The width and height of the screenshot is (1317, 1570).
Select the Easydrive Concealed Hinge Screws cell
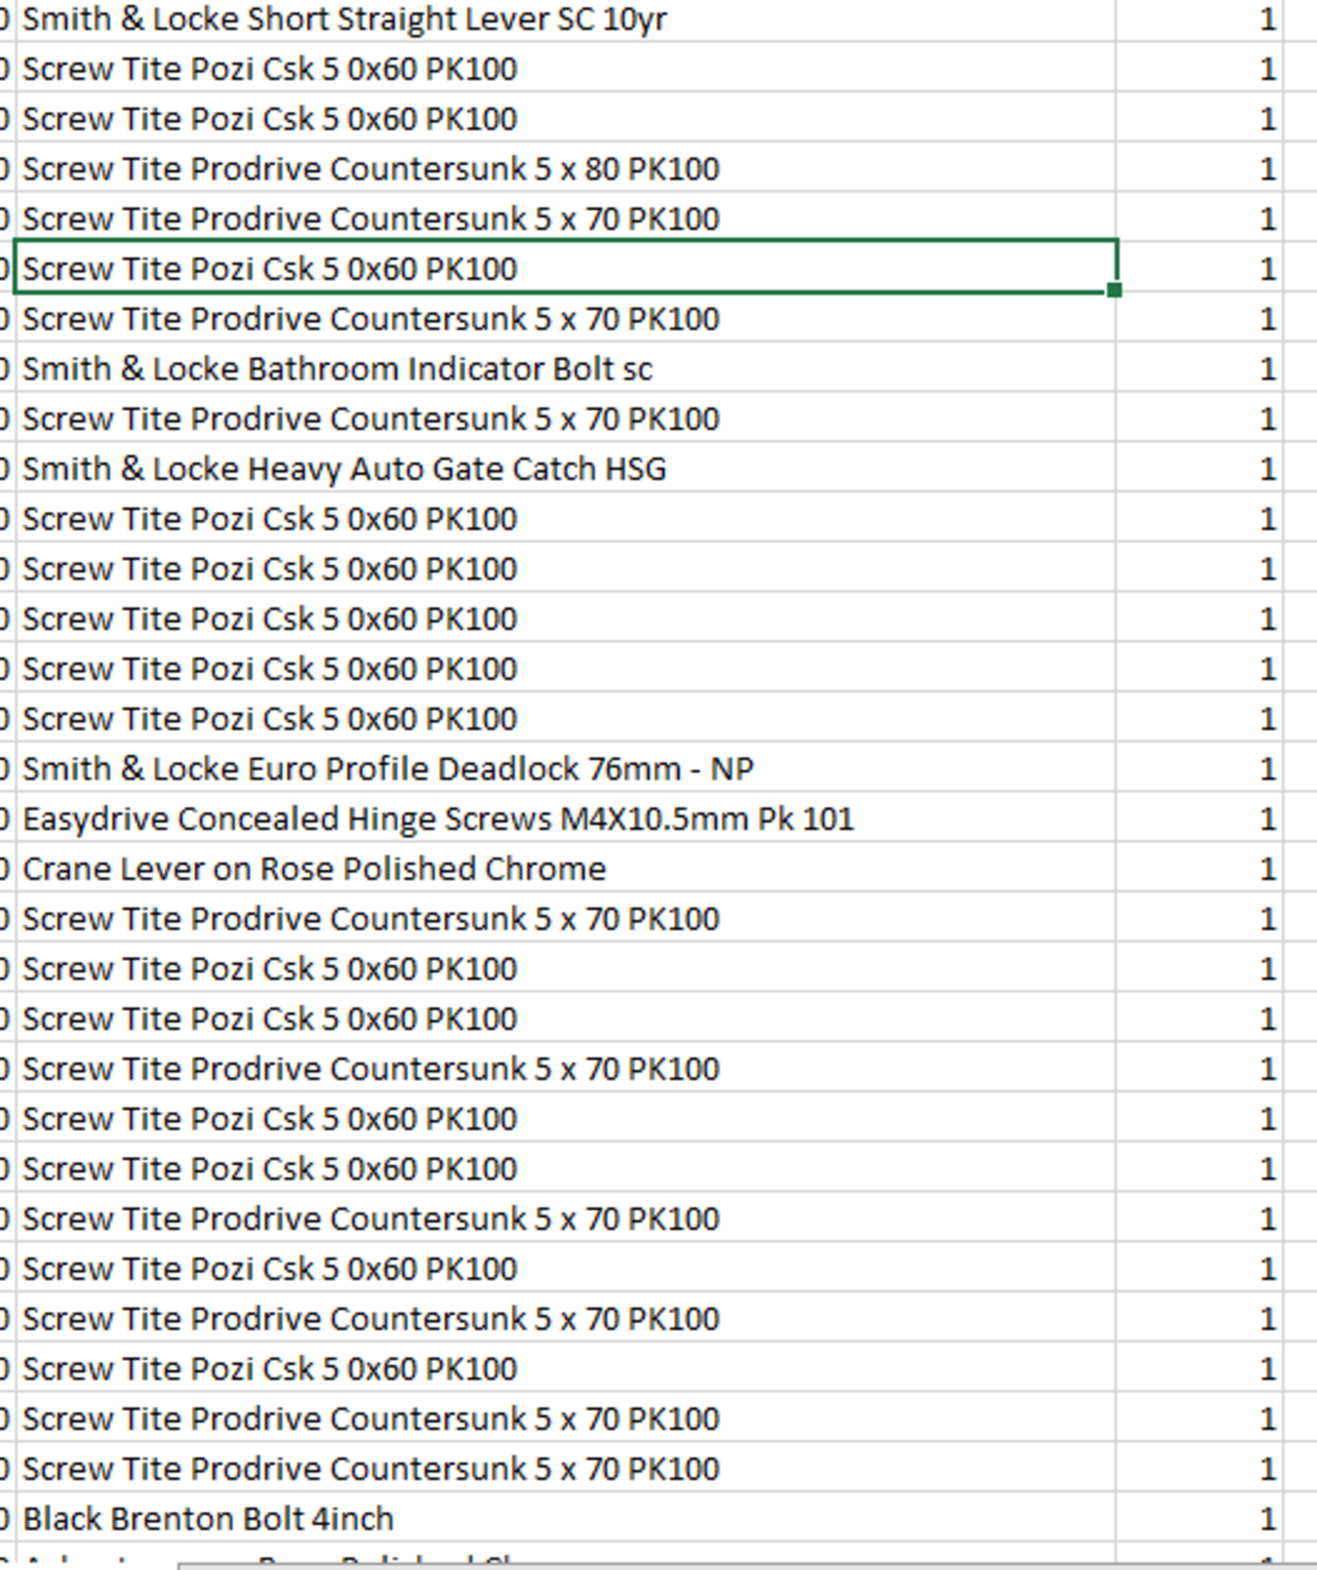565,818
